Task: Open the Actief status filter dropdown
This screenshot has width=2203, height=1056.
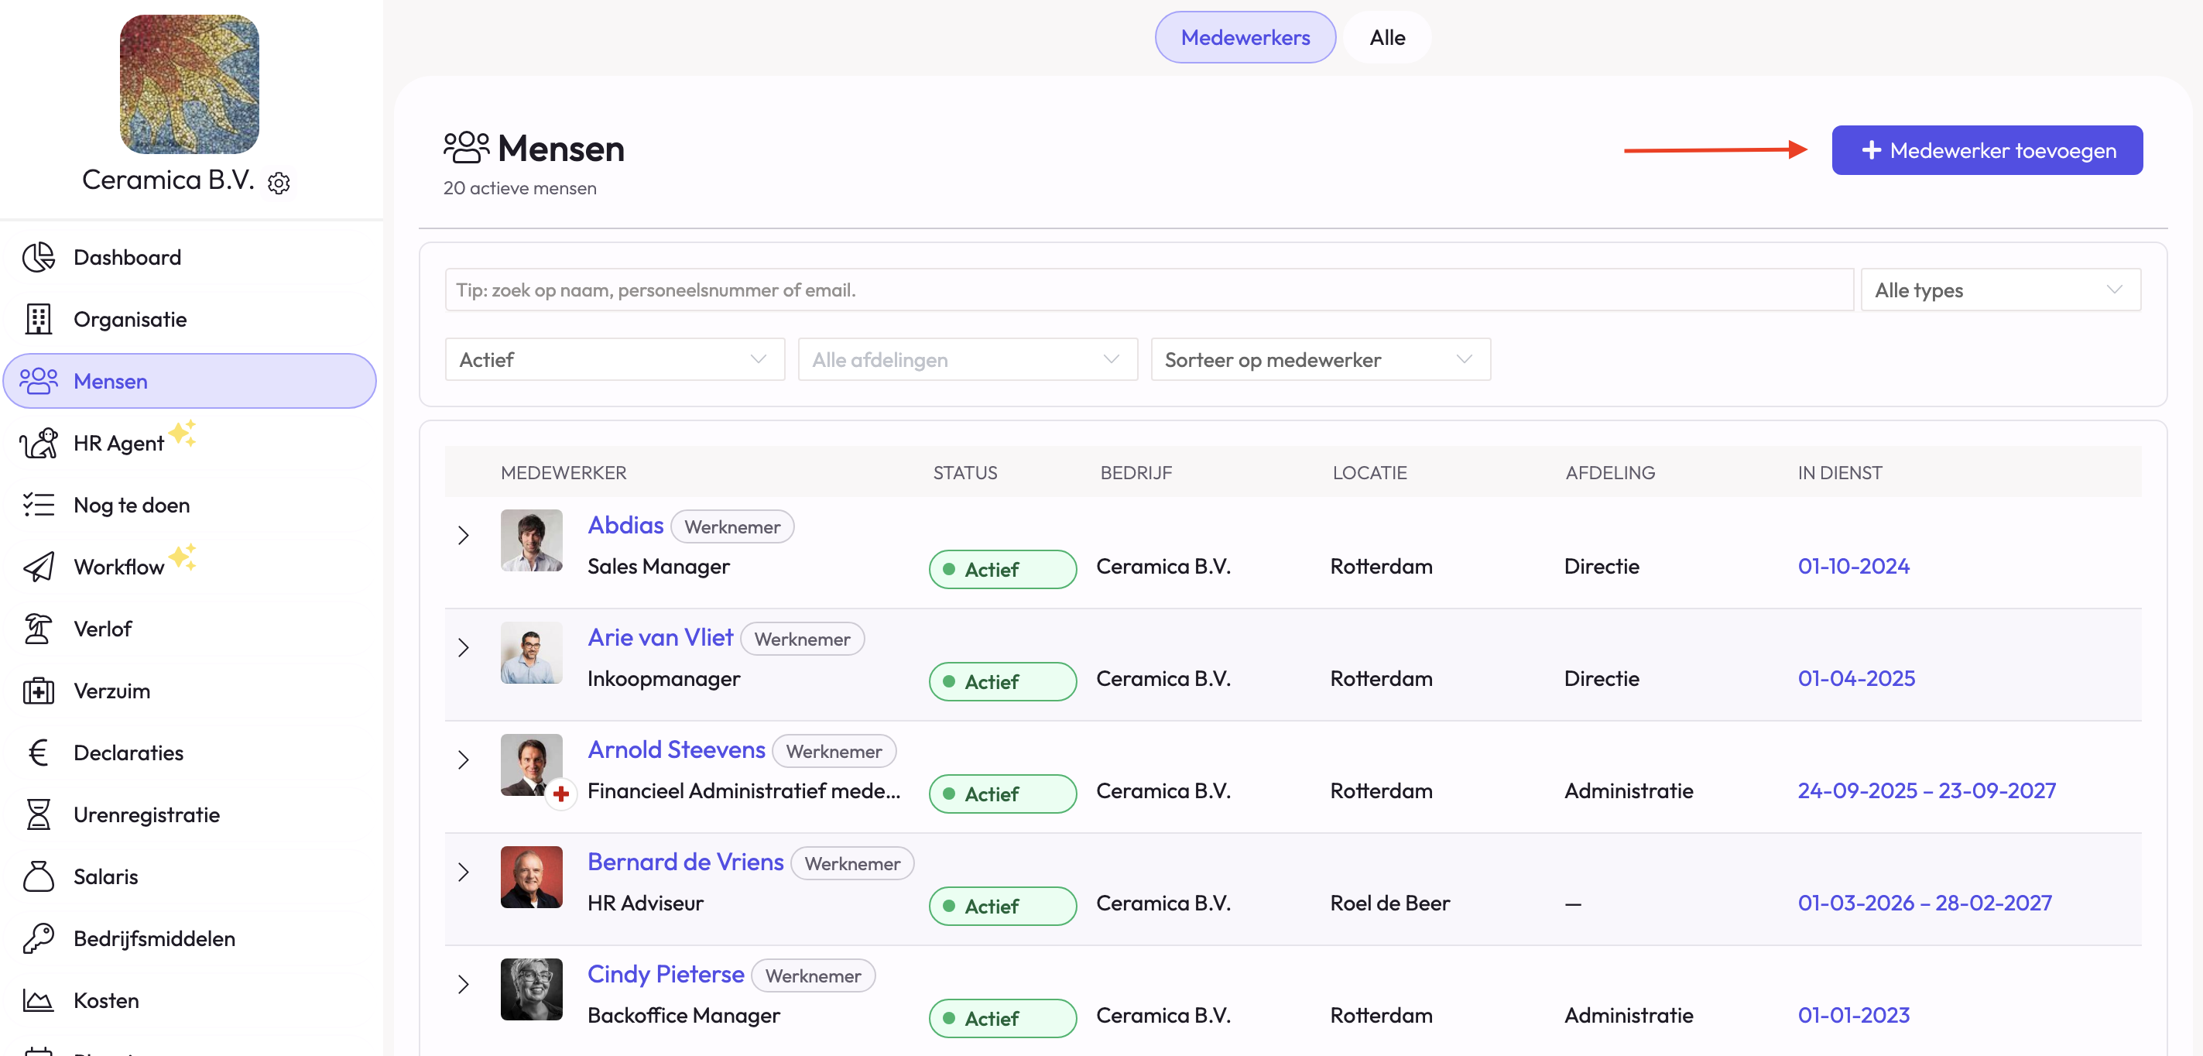Action: coord(614,360)
